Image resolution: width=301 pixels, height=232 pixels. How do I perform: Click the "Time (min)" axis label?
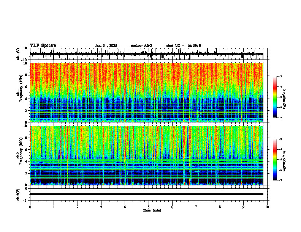[152, 210]
